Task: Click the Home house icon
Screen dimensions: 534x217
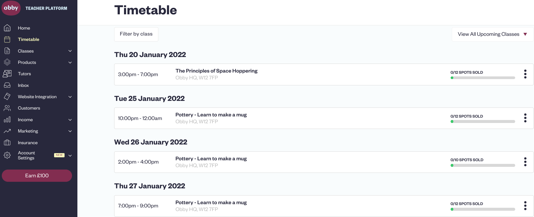Action: tap(7, 28)
